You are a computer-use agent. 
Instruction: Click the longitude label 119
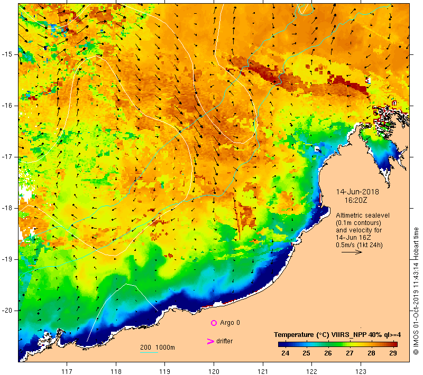165,371
